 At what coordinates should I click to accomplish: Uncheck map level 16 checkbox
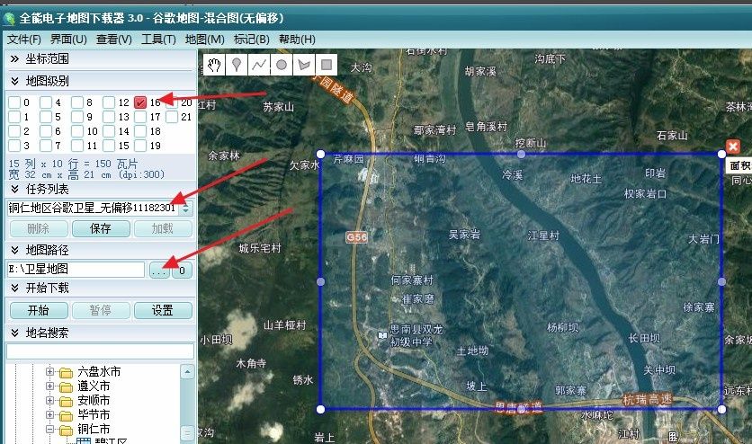pos(140,102)
